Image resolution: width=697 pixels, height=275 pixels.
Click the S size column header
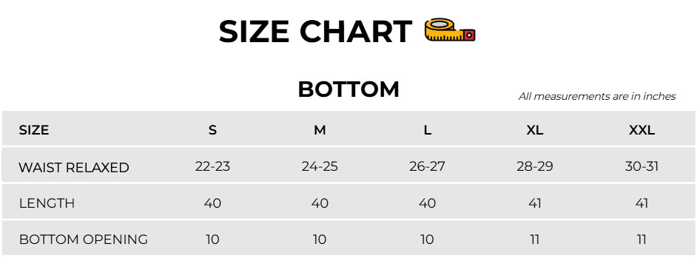pyautogui.click(x=212, y=130)
